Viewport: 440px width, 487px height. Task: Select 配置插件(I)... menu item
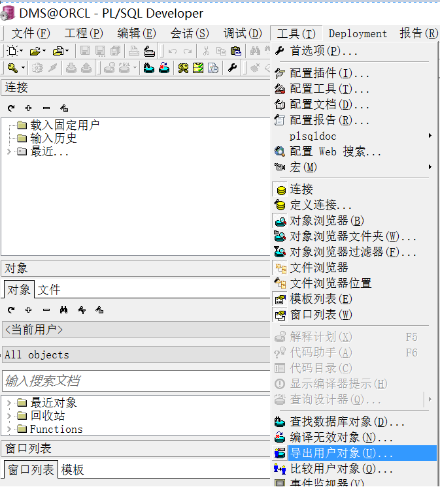point(354,73)
